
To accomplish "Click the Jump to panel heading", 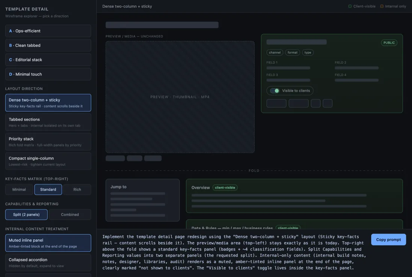I will pyautogui.click(x=118, y=187).
